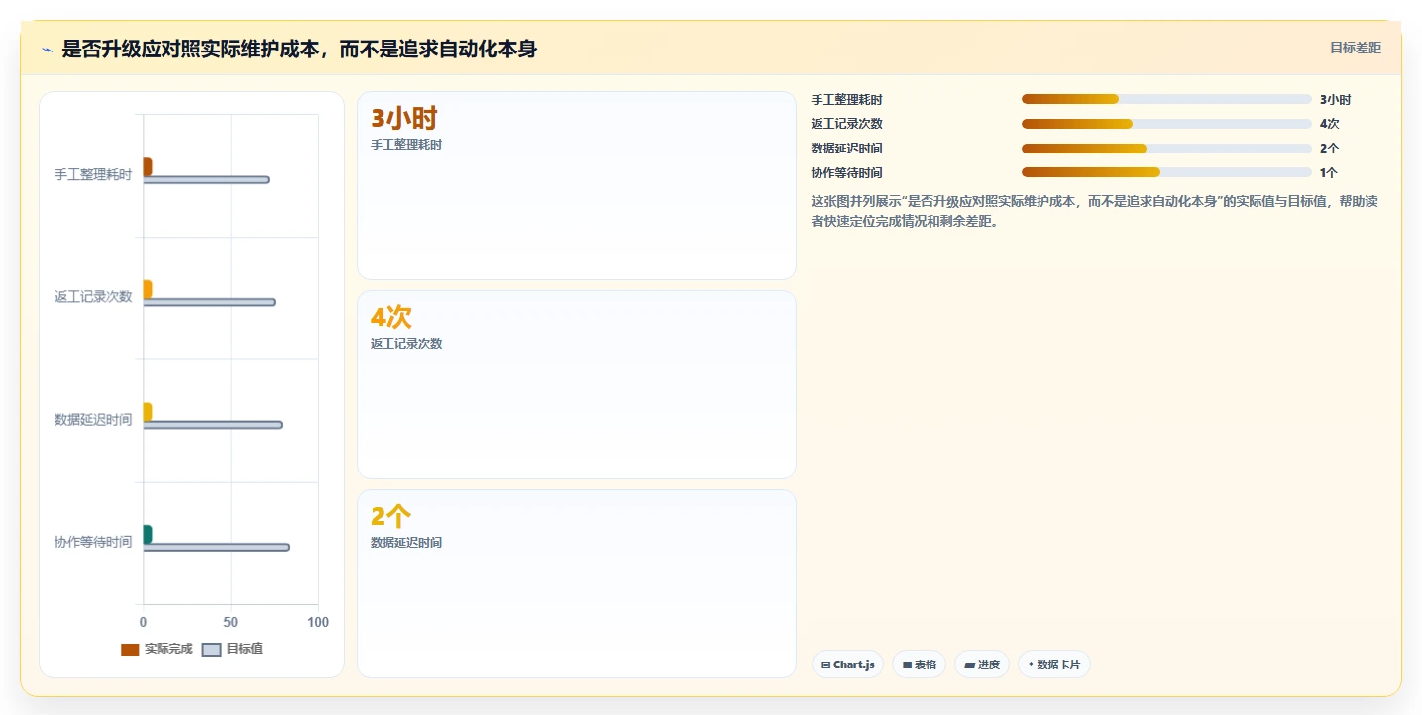Click the 1个 value in progress list
1422x715 pixels.
coord(1329,172)
